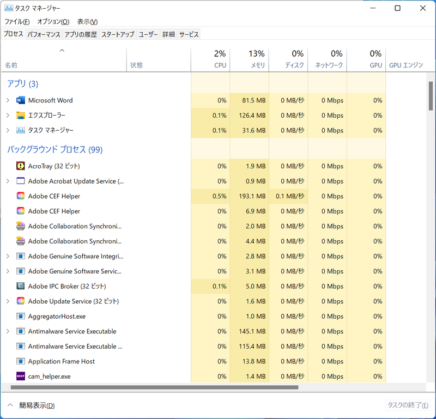Expand the first Antimalware Service Executable row
This screenshot has width=436, height=419.
[8, 331]
